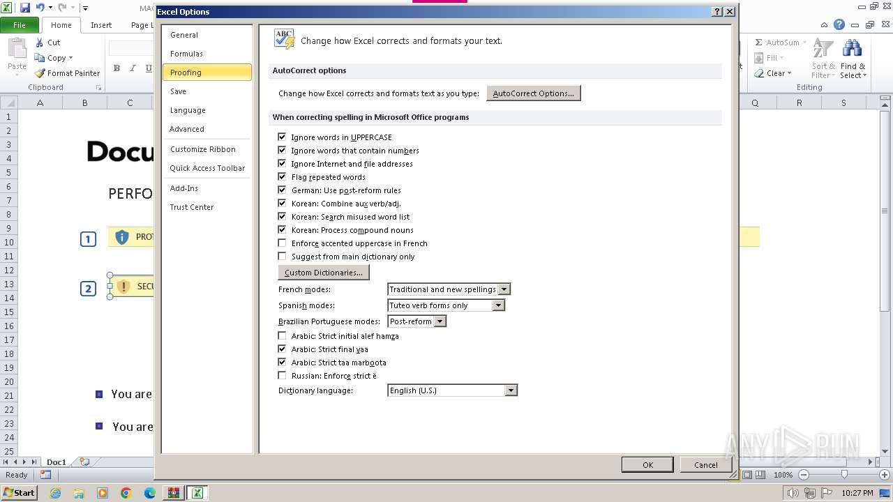Expand the Undo history dropdown arrow
The image size is (893, 502).
tap(50, 8)
